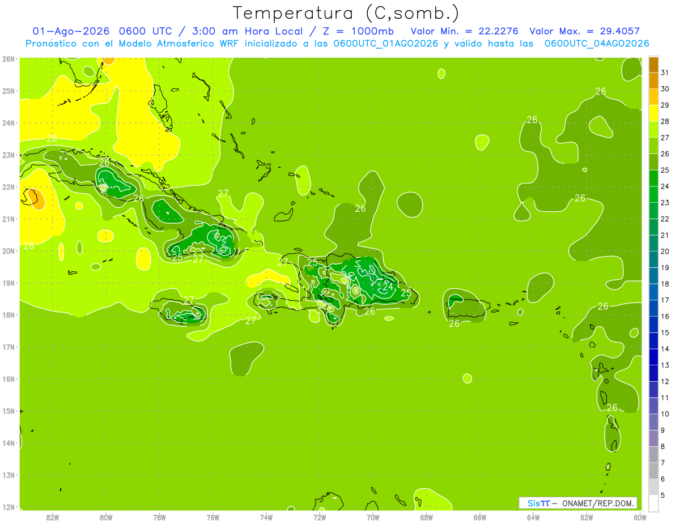Click the Puerto Rico island outline

coord(467,308)
